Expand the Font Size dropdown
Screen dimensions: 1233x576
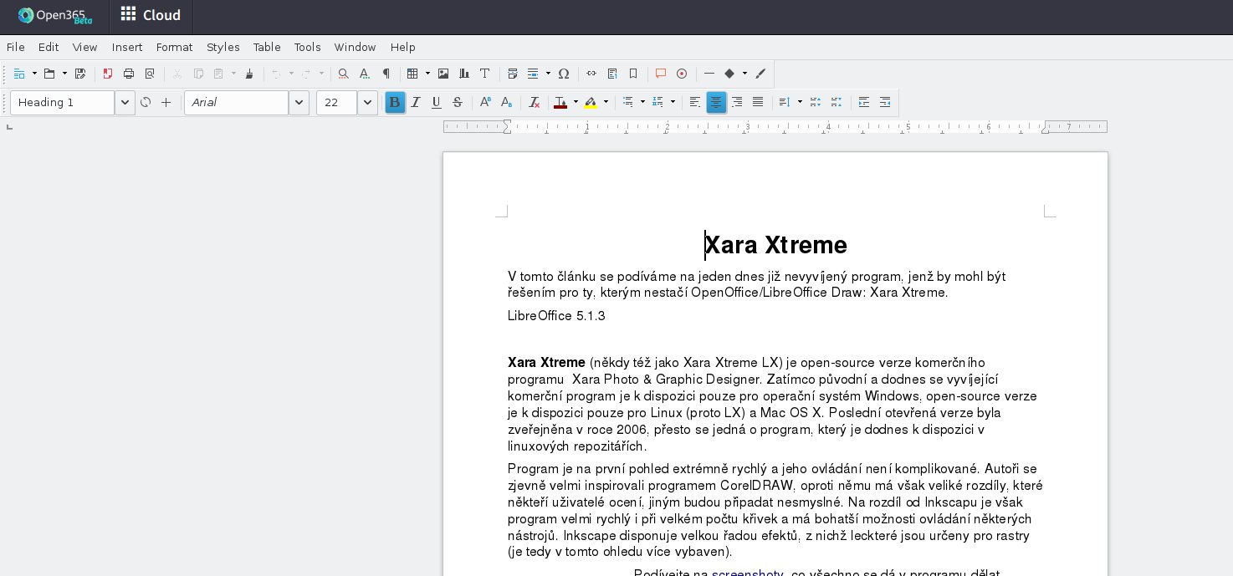pyautogui.click(x=367, y=102)
